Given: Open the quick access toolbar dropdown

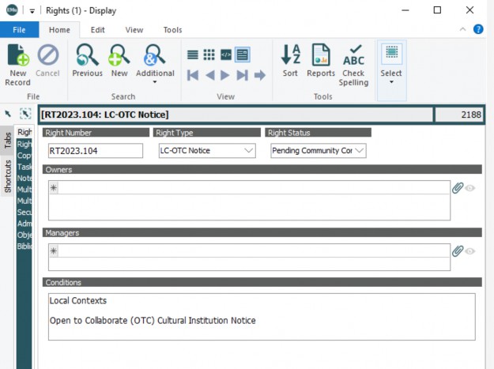Looking at the screenshot, I should (32, 11).
